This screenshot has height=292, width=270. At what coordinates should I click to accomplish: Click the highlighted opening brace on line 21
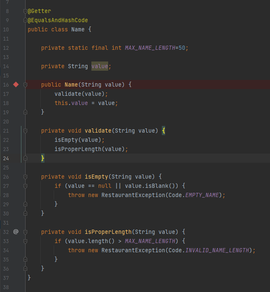click(x=164, y=131)
